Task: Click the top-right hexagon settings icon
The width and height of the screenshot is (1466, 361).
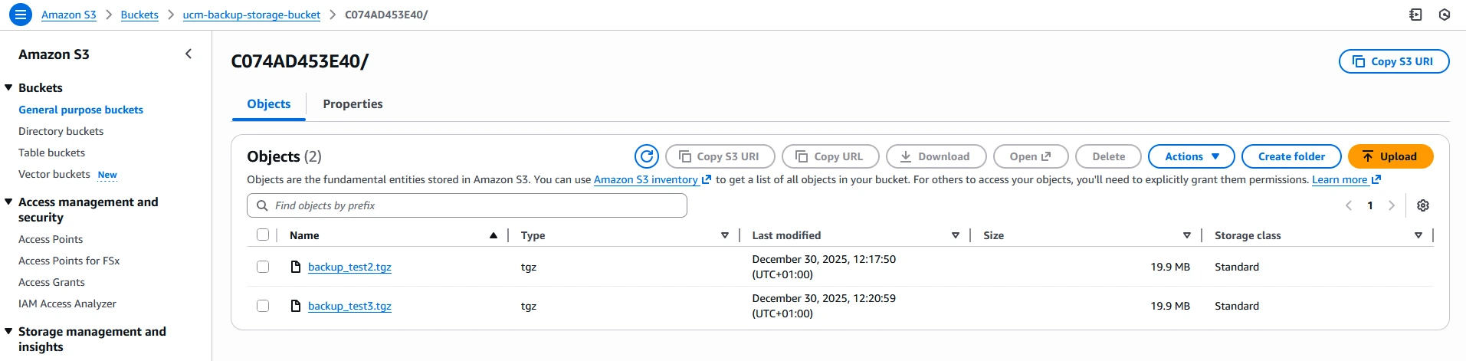Action: click(1445, 15)
